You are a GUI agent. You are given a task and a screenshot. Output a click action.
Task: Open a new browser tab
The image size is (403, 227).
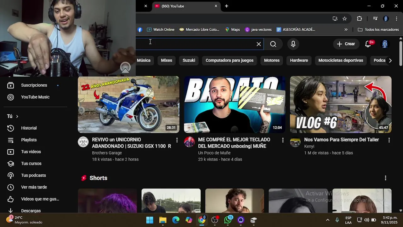pos(226,6)
